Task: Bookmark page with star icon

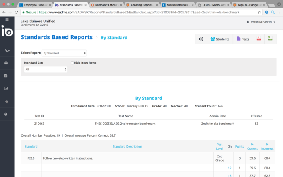Action: coord(259,12)
